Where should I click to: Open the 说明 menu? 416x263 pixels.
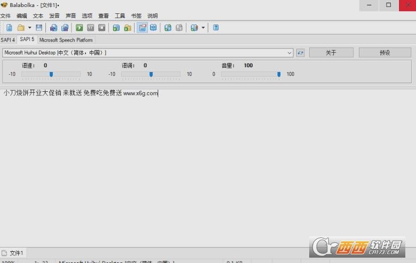click(x=153, y=16)
